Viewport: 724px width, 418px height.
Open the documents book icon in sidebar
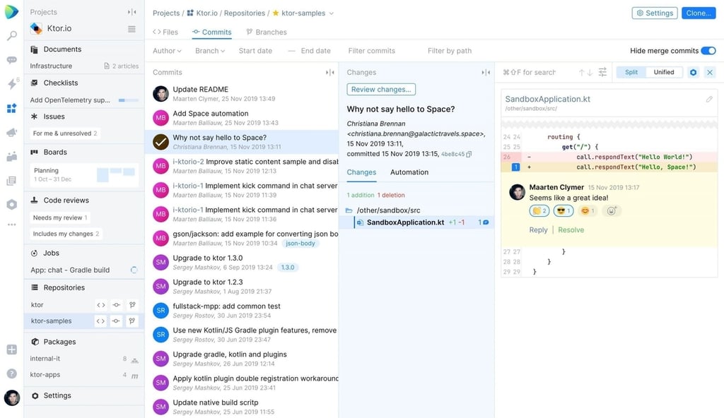[x=11, y=180]
